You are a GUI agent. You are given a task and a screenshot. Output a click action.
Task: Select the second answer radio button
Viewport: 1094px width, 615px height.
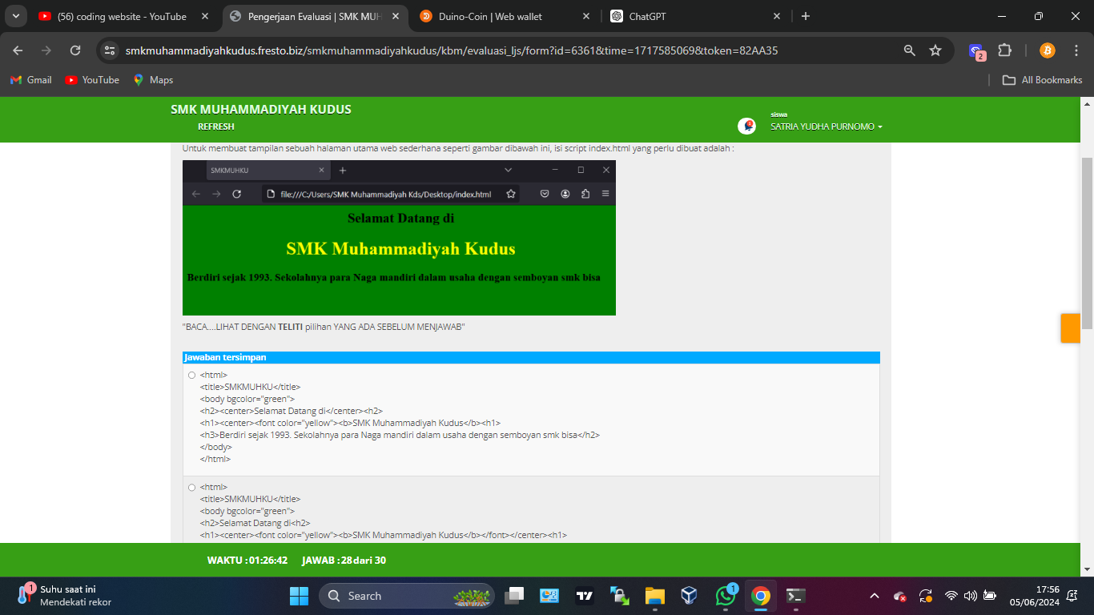click(x=191, y=487)
